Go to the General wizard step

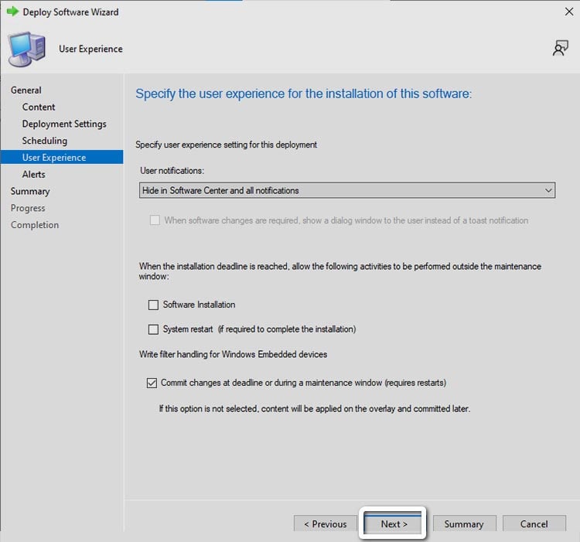[x=26, y=90]
